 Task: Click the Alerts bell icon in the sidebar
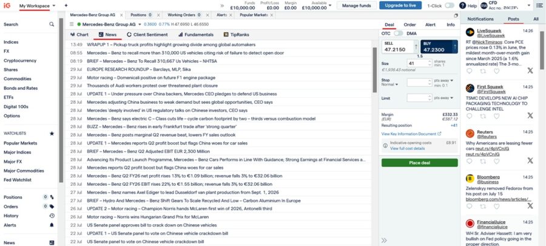pos(52,225)
